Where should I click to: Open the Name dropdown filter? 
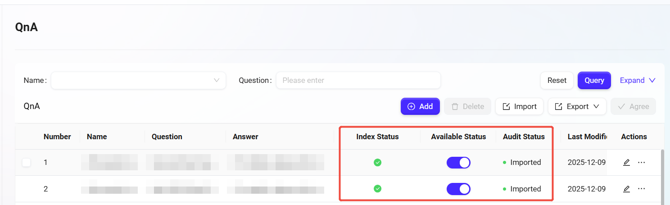(x=138, y=81)
